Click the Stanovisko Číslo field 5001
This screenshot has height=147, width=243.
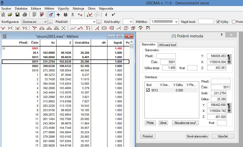(168, 62)
